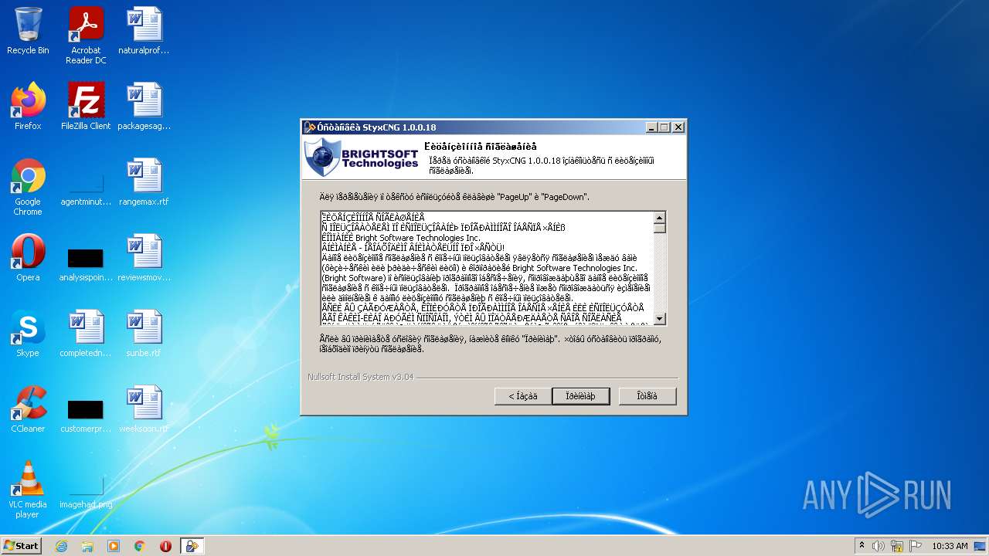989x556 pixels.
Task: Select the reviewsmov Word document icon
Action: [x=144, y=257]
